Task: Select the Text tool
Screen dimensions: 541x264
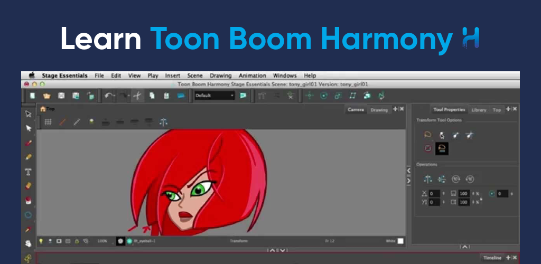Action: coord(29,172)
